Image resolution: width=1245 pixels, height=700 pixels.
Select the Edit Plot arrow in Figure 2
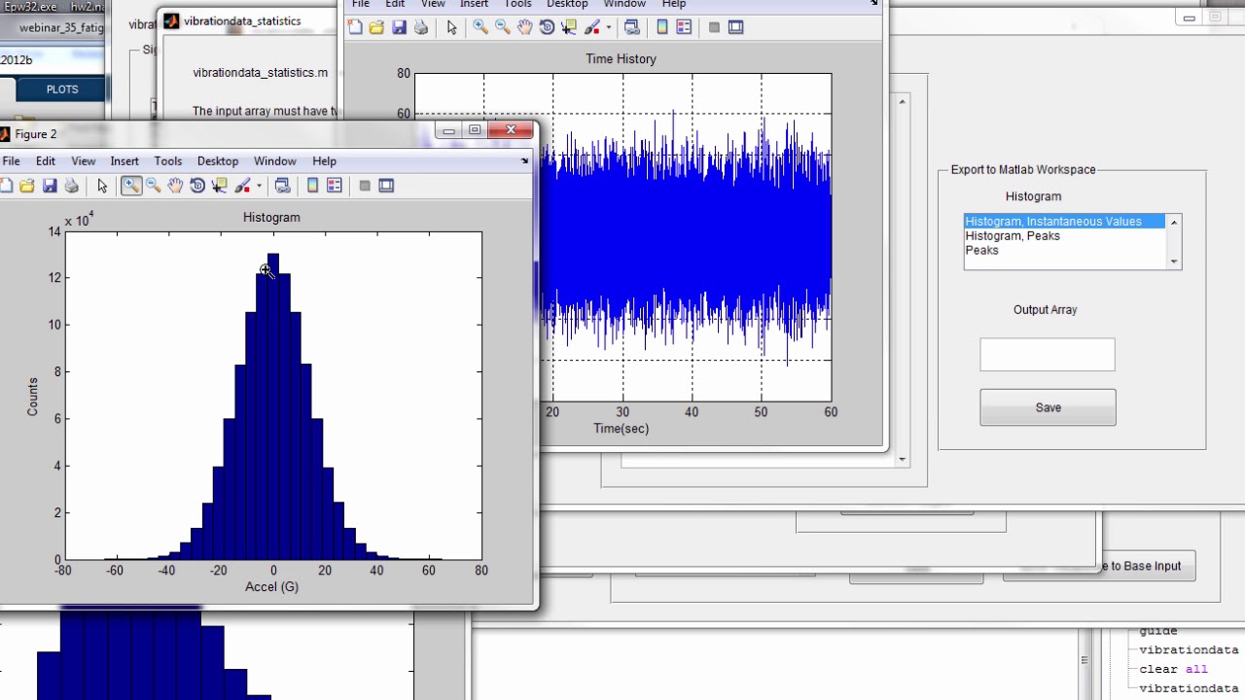(x=102, y=186)
